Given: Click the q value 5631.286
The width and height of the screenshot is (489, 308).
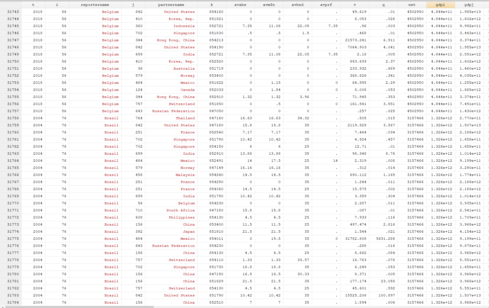Looking at the screenshot, I should [x=386, y=239].
